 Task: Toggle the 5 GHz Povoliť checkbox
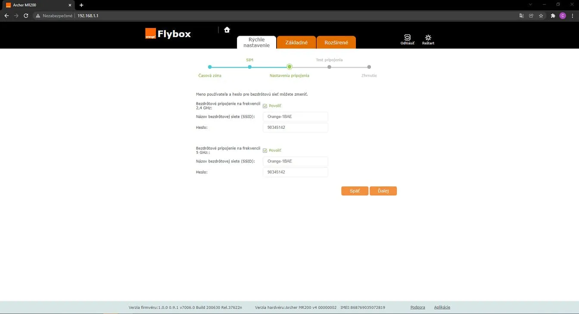coord(265,151)
